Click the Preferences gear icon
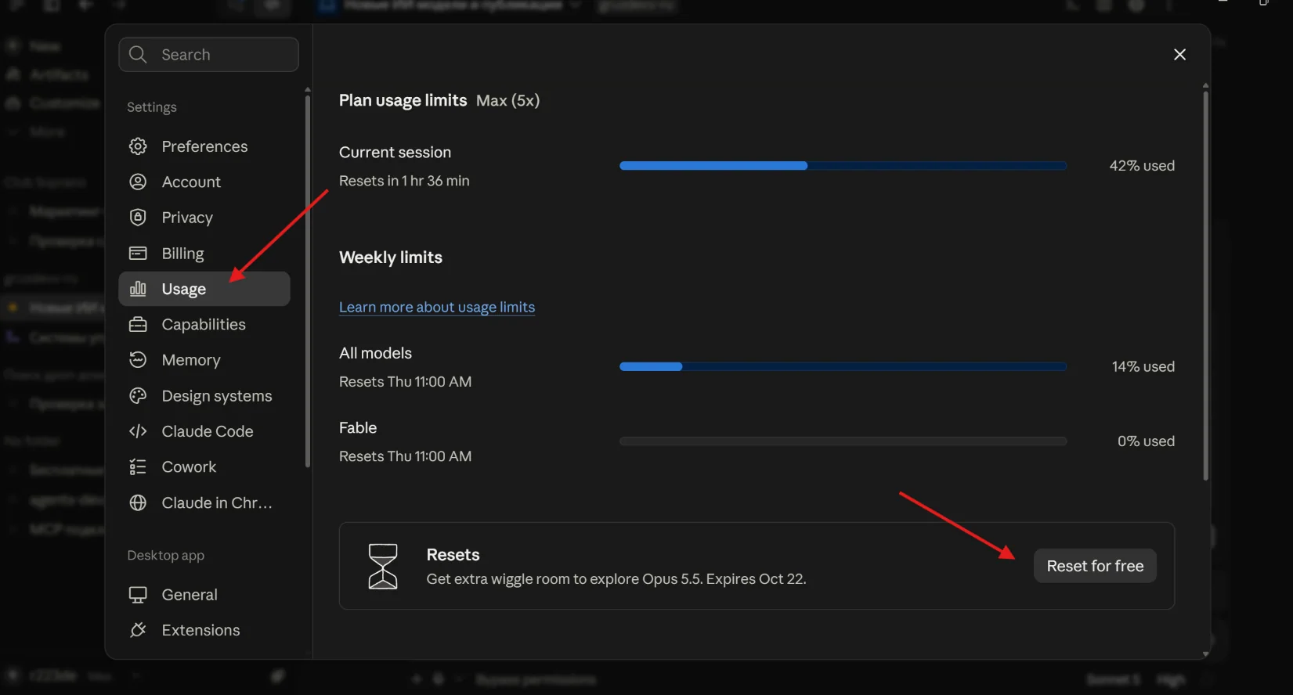 click(x=138, y=146)
